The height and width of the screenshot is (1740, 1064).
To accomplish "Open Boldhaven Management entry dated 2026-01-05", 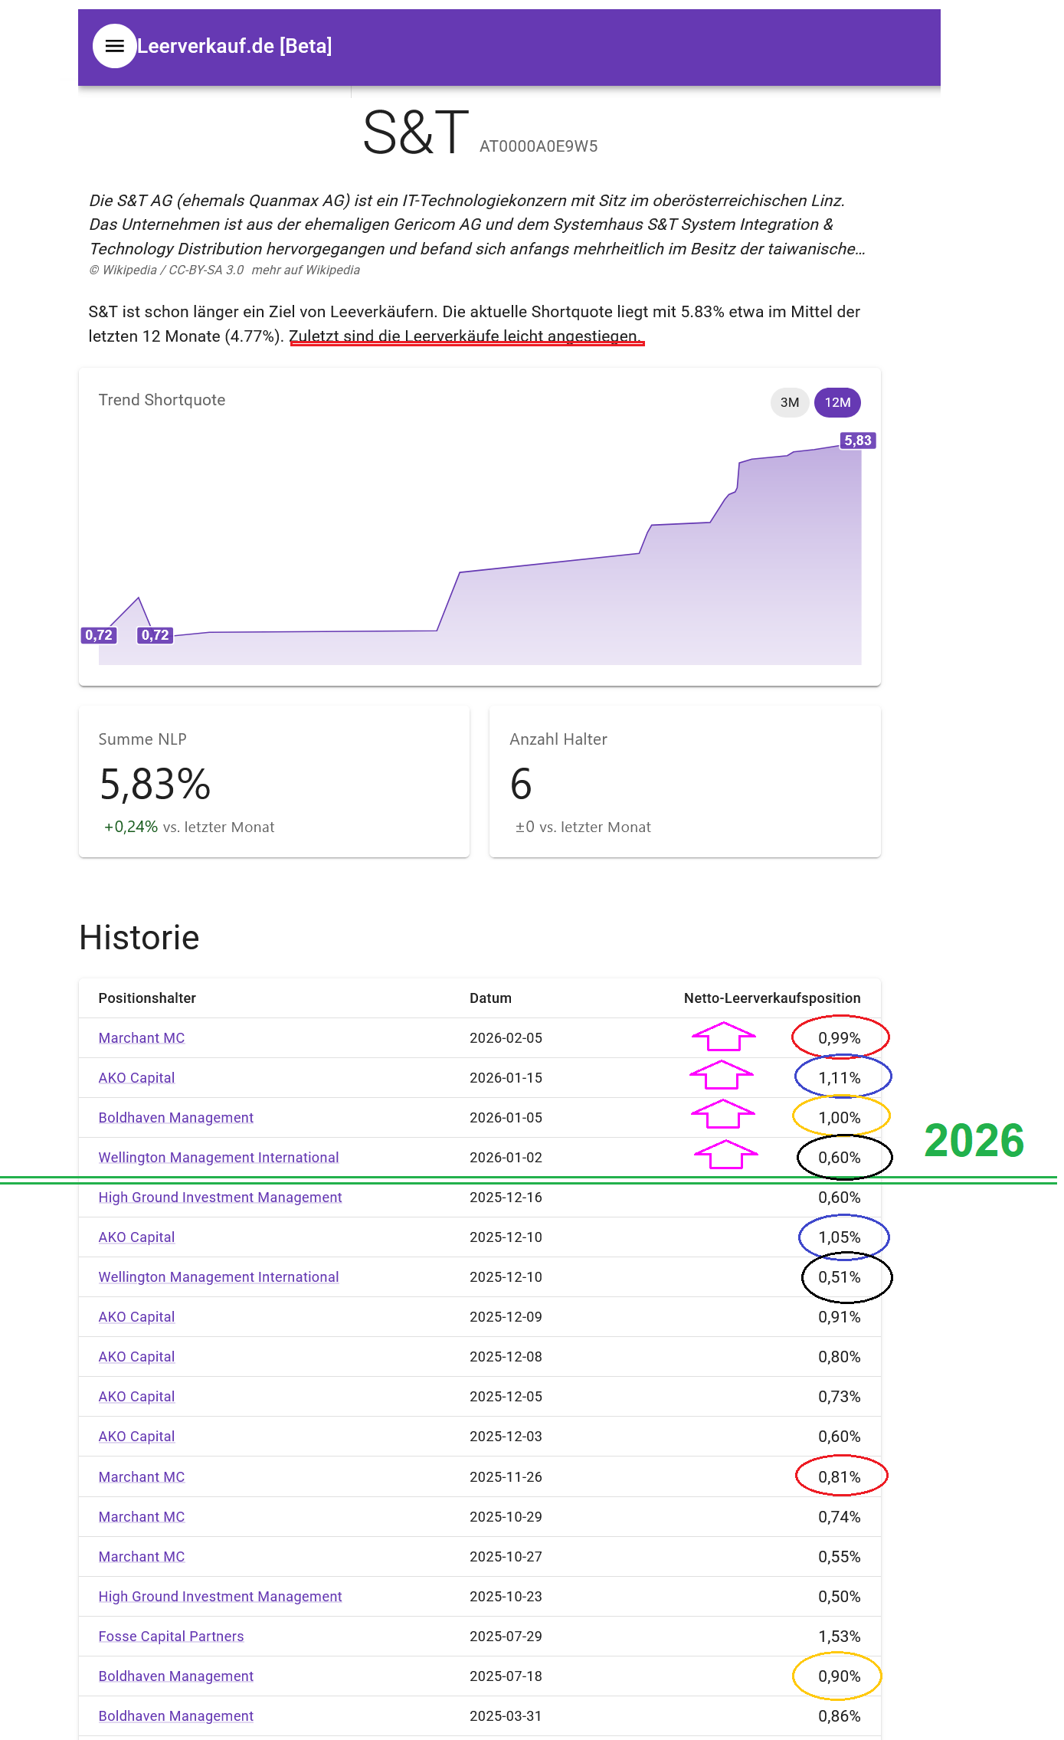I will [175, 1118].
